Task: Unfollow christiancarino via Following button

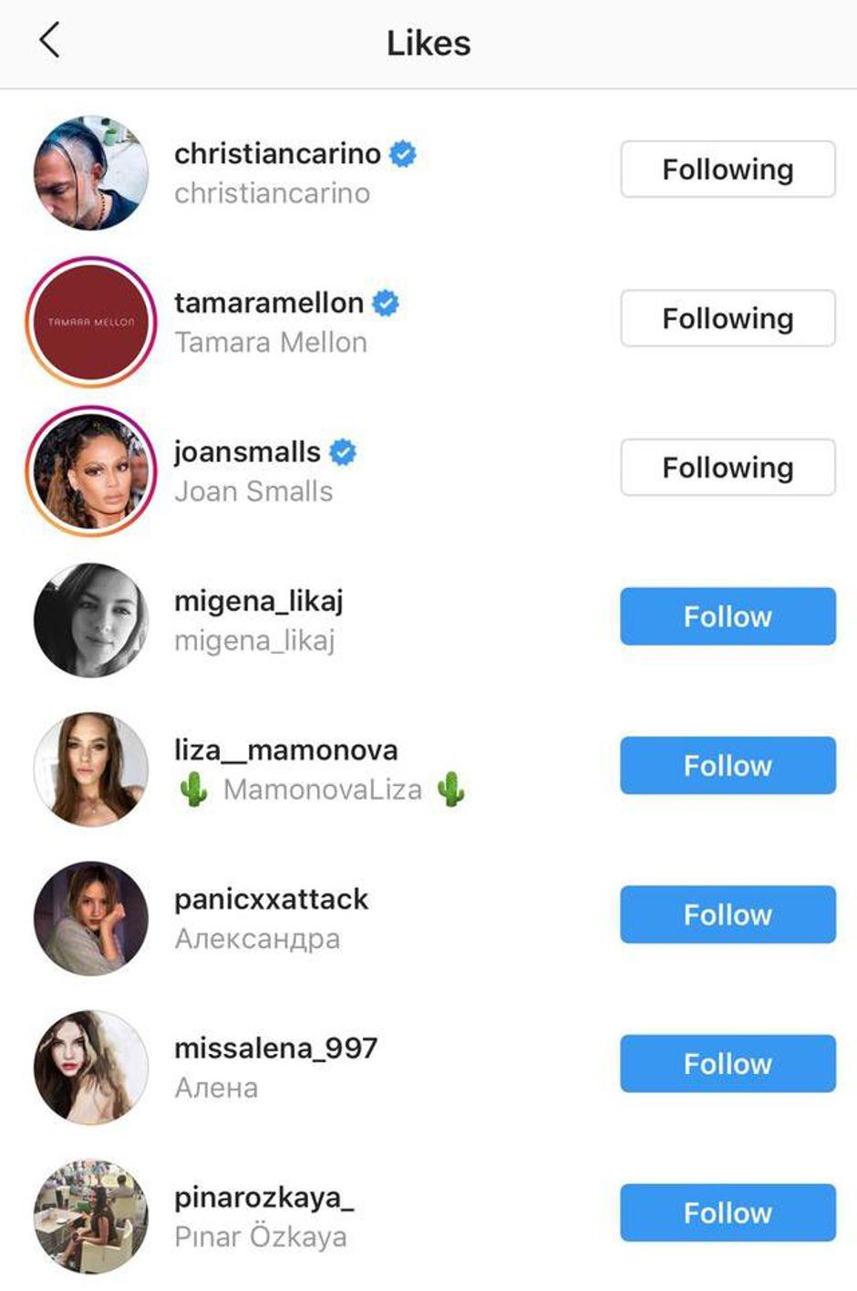Action: tap(728, 170)
